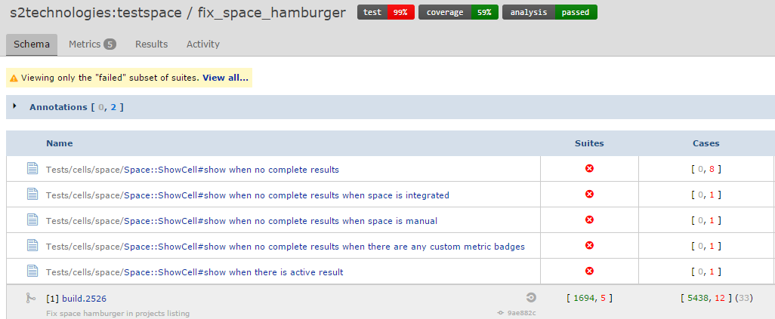Click the red failed icon for 'show when no complete results'
The width and height of the screenshot is (775, 319).
tap(590, 169)
